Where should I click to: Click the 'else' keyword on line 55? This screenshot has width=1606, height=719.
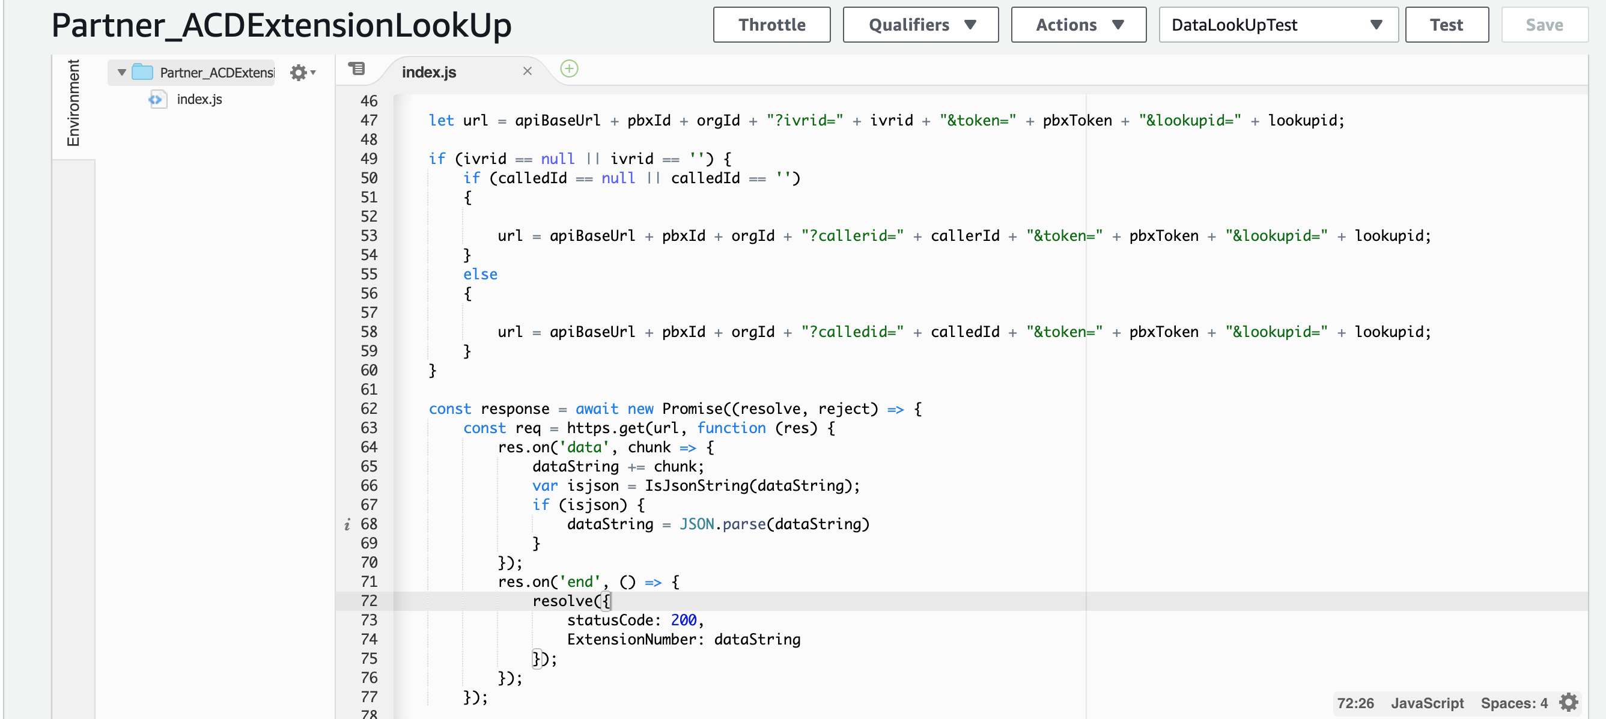(x=480, y=274)
